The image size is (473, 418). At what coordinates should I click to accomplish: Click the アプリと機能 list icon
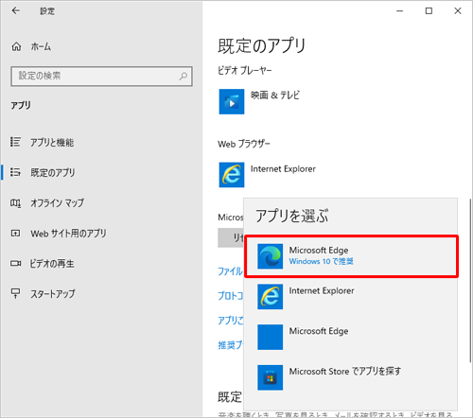[15, 142]
